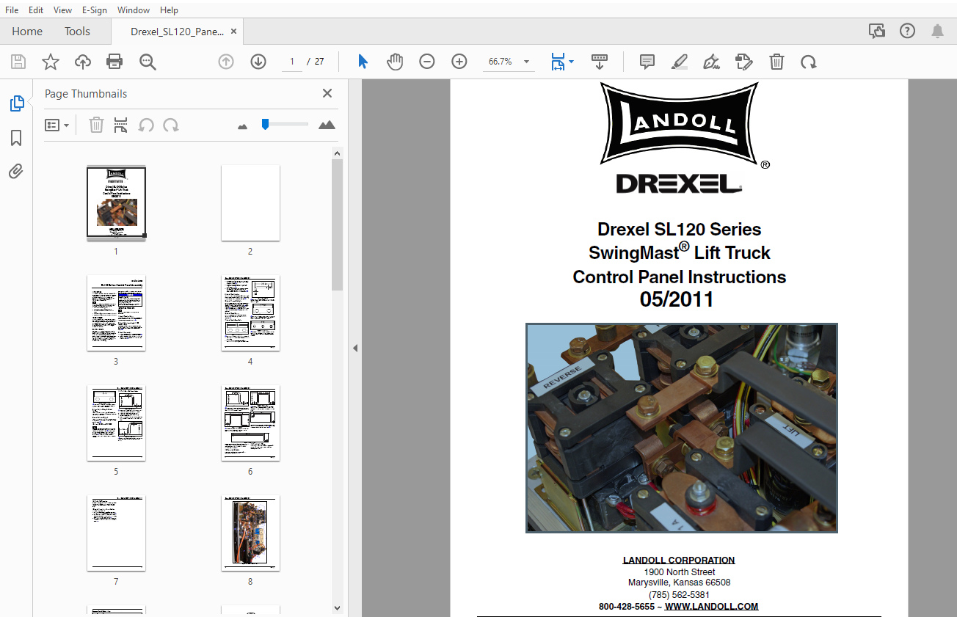This screenshot has height=617, width=957.
Task: Rotate pages clockwise in thumbnails panel
Action: pyautogui.click(x=171, y=125)
